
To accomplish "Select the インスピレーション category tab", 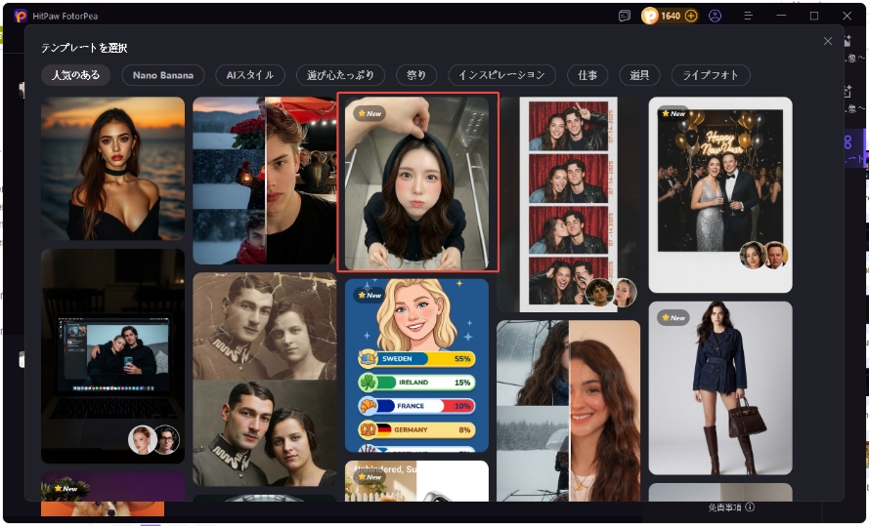I will [x=502, y=75].
